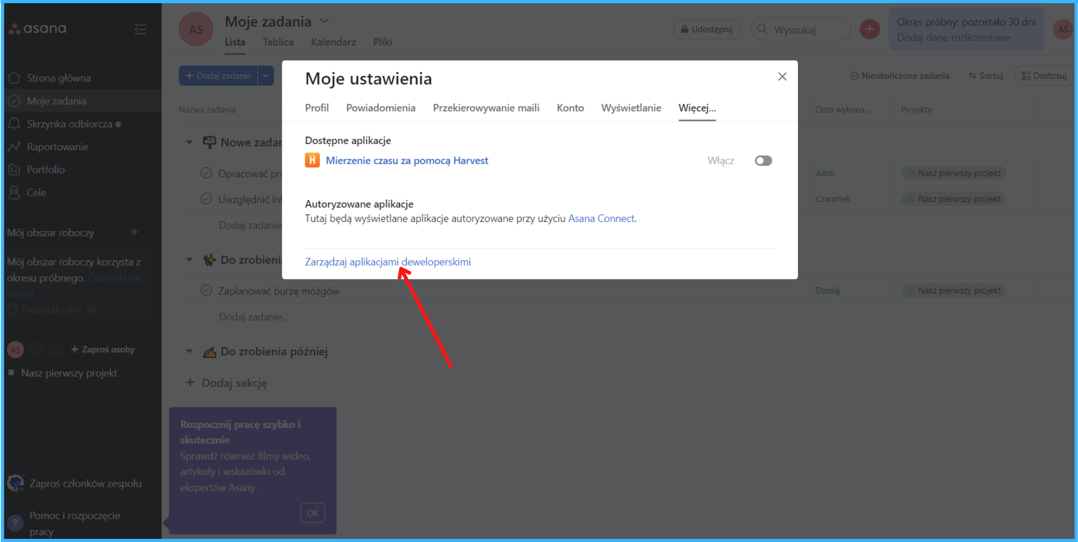Viewport: 1078px width, 542px height.
Task: Click the Harvest app icon
Action: point(312,160)
